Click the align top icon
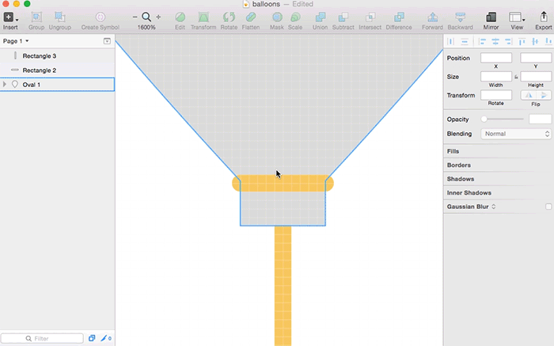Image resolution: width=554 pixels, height=346 pixels. click(522, 42)
